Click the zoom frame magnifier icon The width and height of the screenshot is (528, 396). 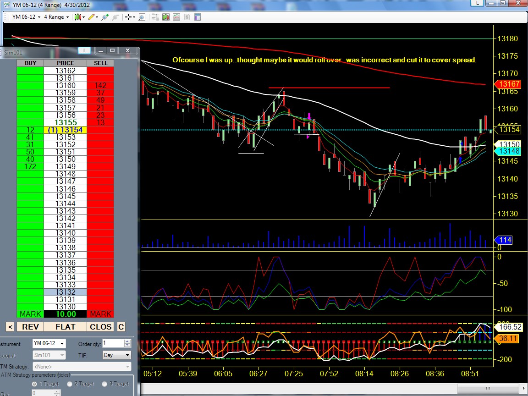(x=142, y=17)
